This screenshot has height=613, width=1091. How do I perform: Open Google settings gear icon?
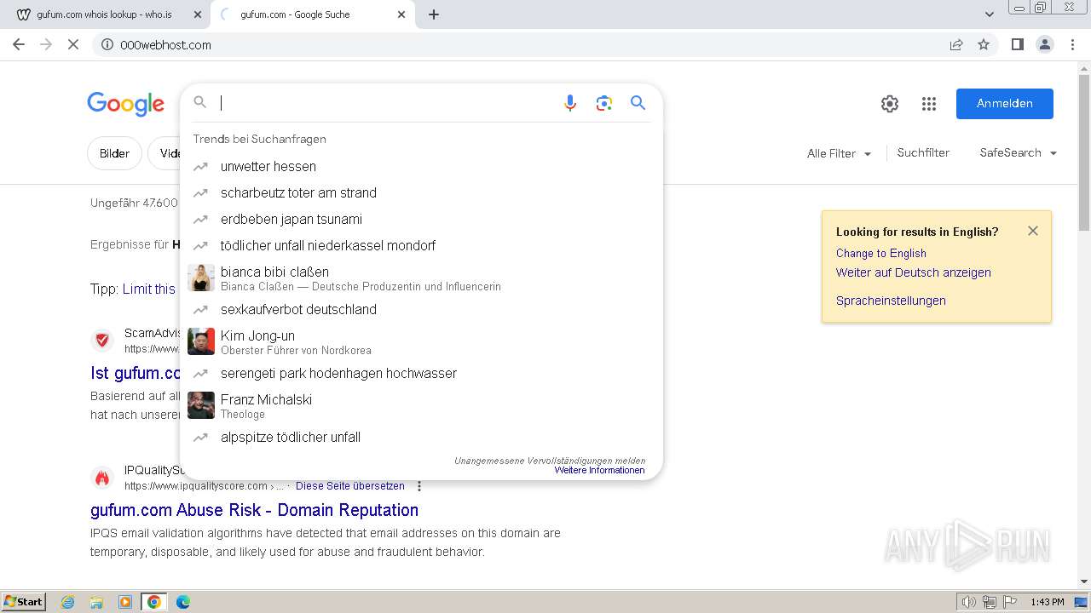coord(890,104)
